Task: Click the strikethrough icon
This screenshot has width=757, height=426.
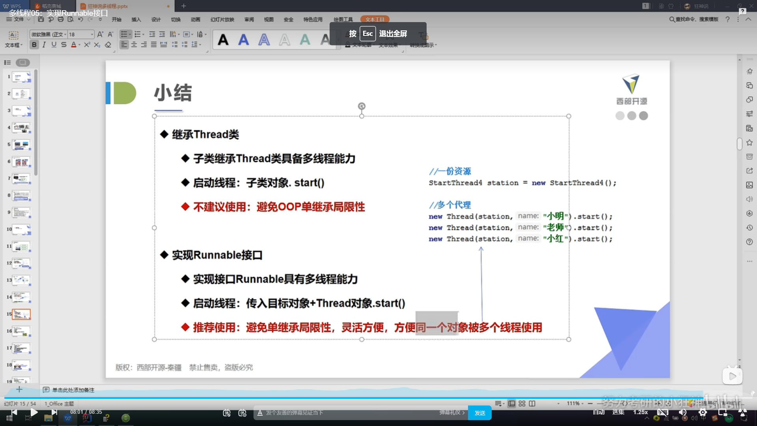Action: coord(64,45)
